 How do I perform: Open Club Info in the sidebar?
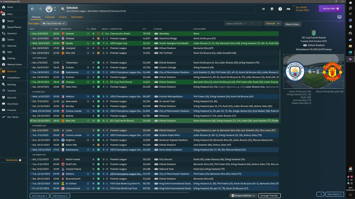pos(14,98)
